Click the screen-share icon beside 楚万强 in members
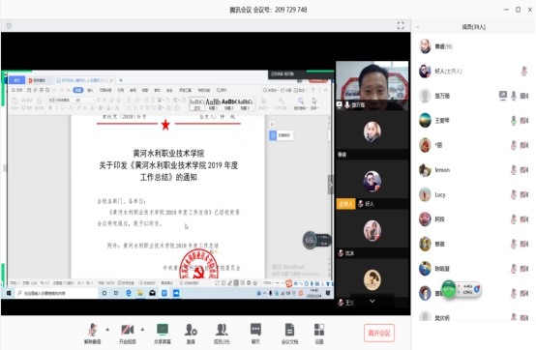536x350 pixels. click(502, 96)
